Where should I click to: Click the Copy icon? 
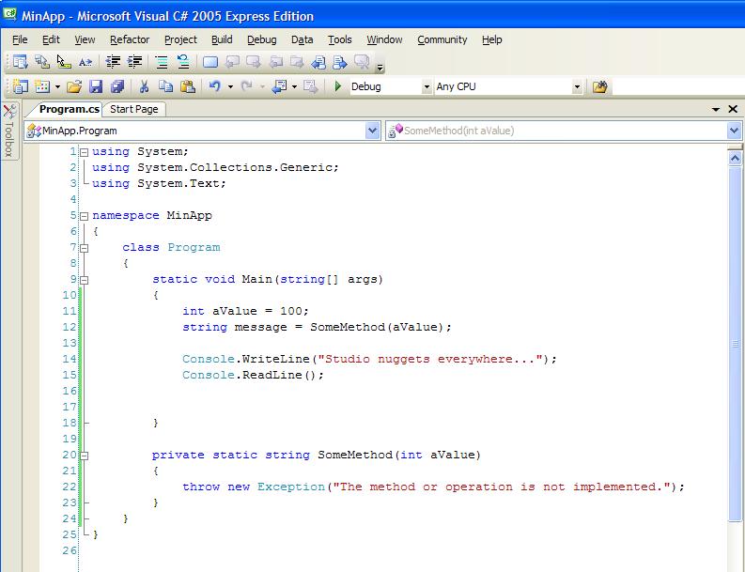pyautogui.click(x=166, y=86)
